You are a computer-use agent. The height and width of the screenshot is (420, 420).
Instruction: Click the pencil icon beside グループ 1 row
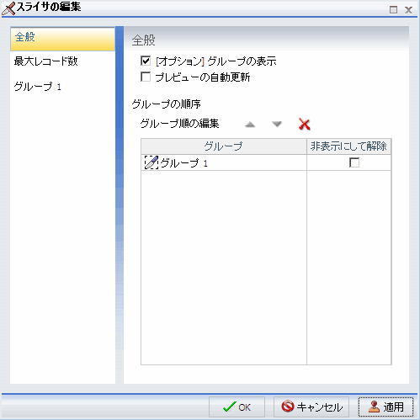click(152, 162)
